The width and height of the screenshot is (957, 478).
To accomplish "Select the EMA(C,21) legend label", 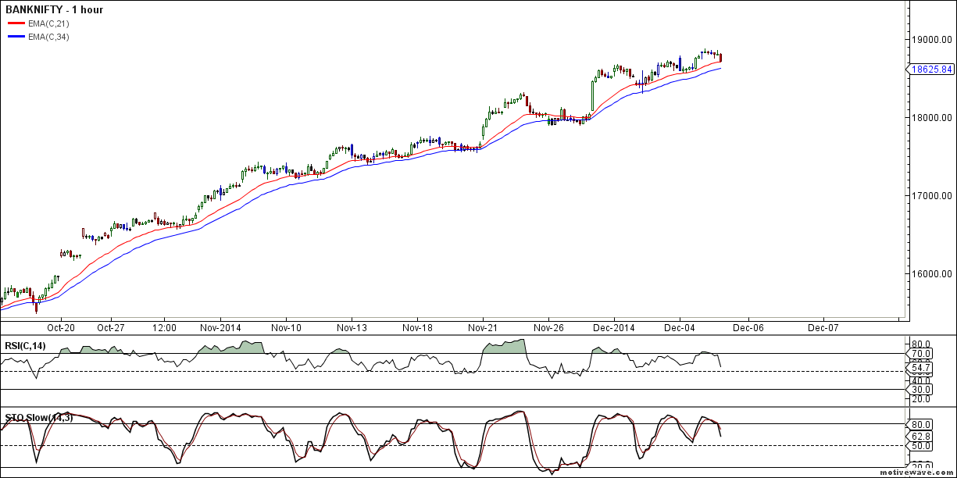I will [x=48, y=23].
